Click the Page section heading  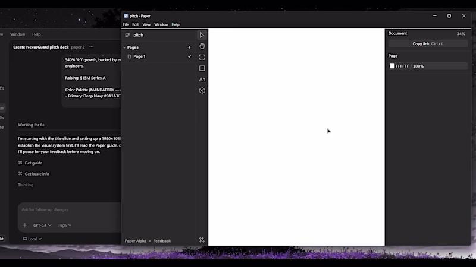(393, 56)
